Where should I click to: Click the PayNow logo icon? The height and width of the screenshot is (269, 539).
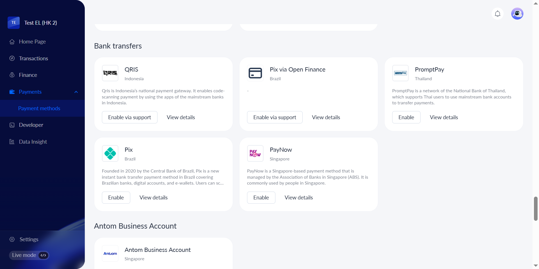(255, 153)
